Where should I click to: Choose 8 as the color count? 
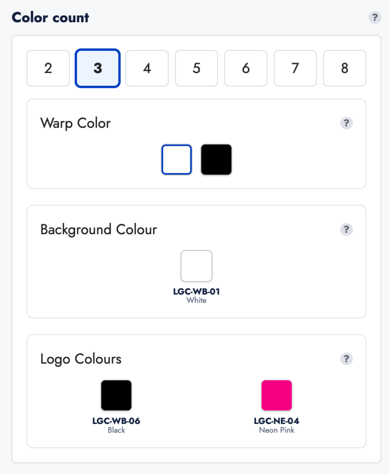click(345, 69)
